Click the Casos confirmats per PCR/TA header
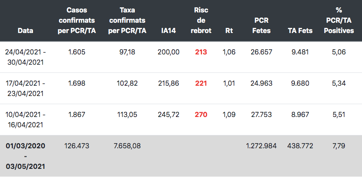This screenshot has width=362, height=177. click(x=77, y=20)
